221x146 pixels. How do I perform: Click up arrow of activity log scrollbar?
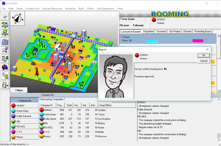(219, 99)
